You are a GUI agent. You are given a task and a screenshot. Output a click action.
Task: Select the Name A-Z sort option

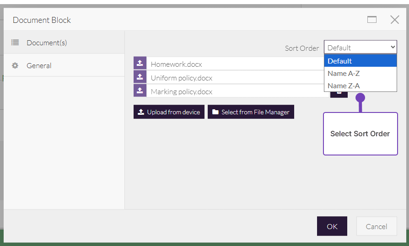click(x=361, y=73)
